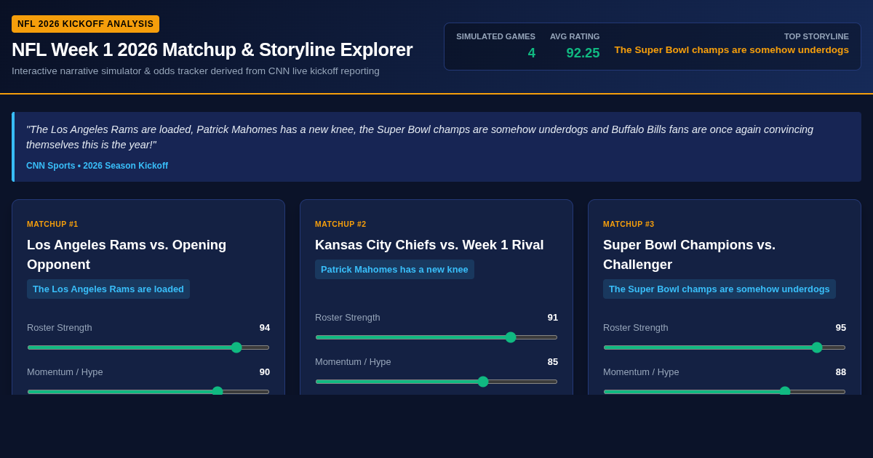The height and width of the screenshot is (458, 873).
Task: Click the Rams Momentum value 90
Action: click(265, 372)
